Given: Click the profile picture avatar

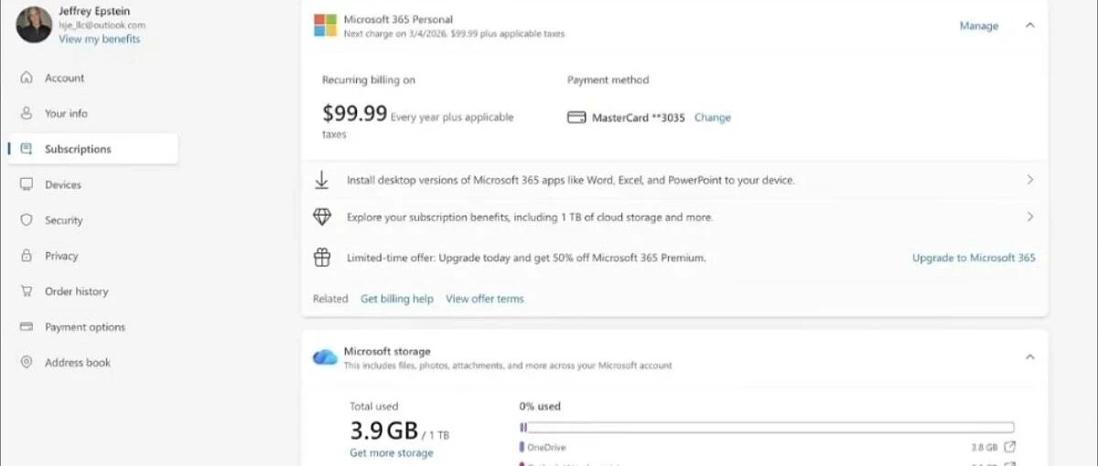Looking at the screenshot, I should pos(34,25).
